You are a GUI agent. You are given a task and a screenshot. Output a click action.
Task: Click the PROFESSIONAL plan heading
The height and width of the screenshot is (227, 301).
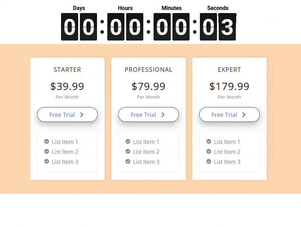click(148, 70)
